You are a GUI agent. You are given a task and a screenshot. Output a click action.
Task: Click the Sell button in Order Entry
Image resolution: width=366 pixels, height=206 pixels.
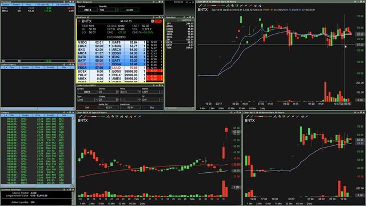[x=87, y=108]
